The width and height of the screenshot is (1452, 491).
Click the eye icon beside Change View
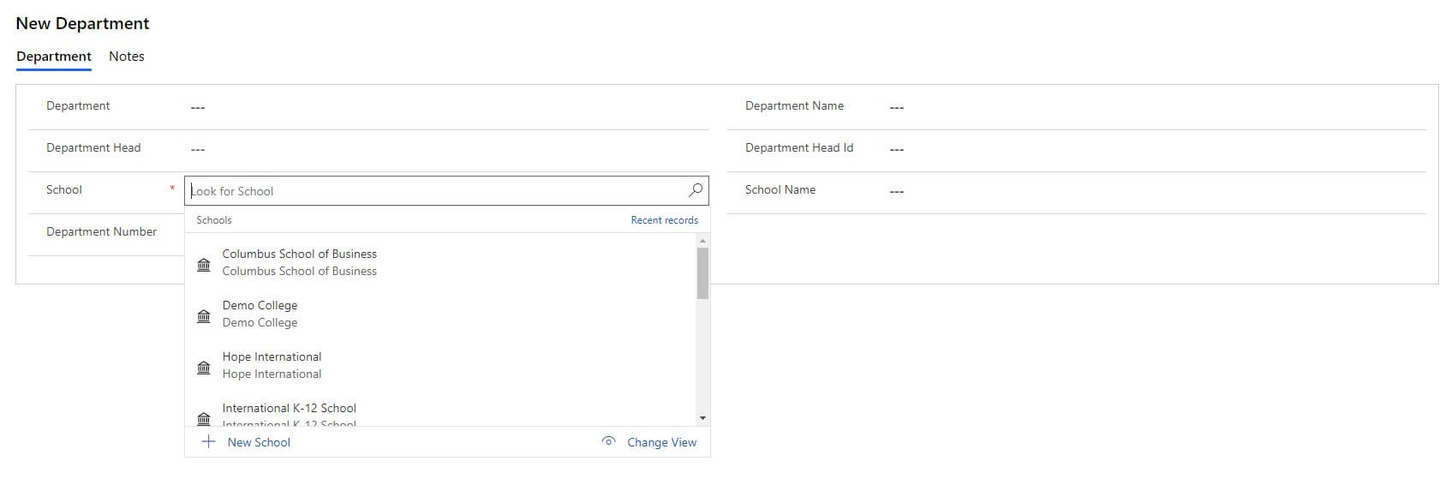(608, 442)
